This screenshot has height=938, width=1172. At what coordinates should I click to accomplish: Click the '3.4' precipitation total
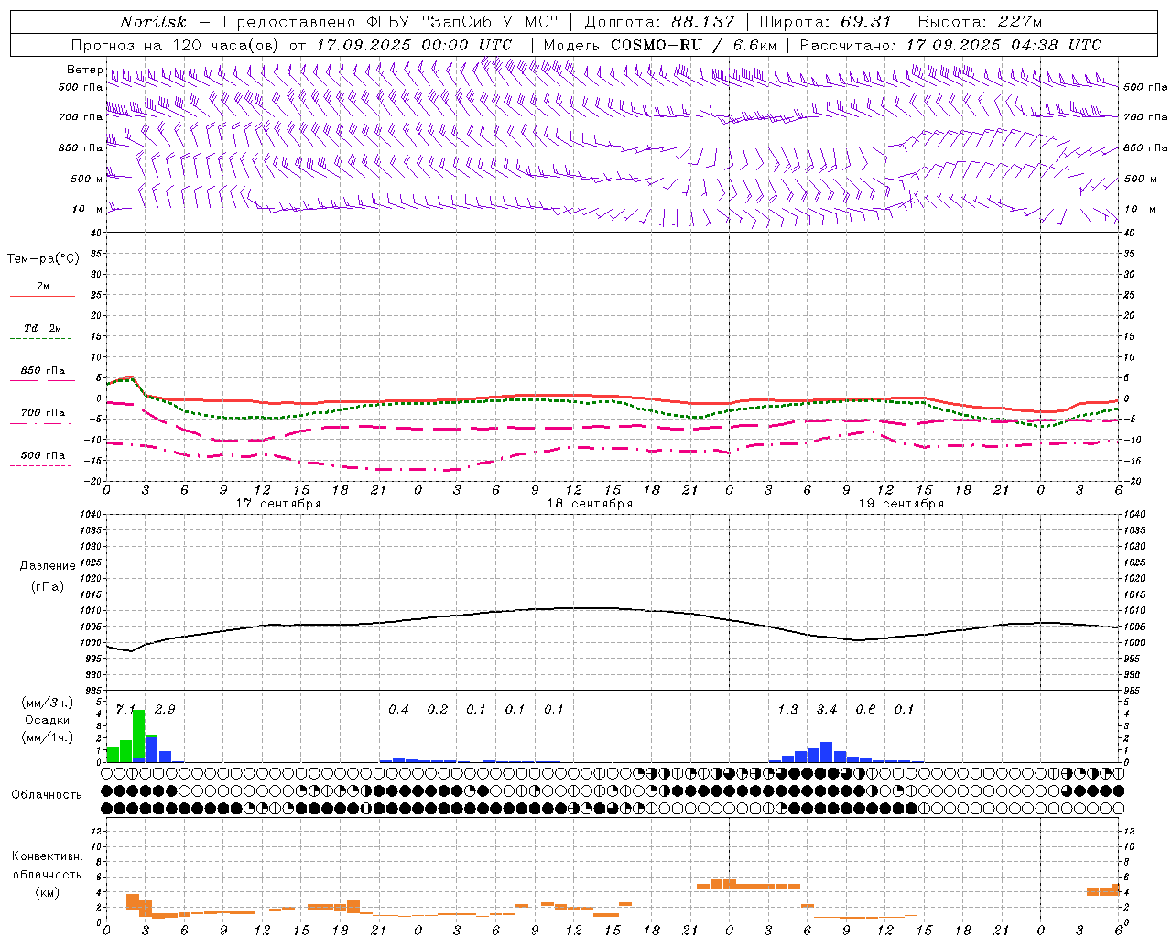pyautogui.click(x=827, y=710)
